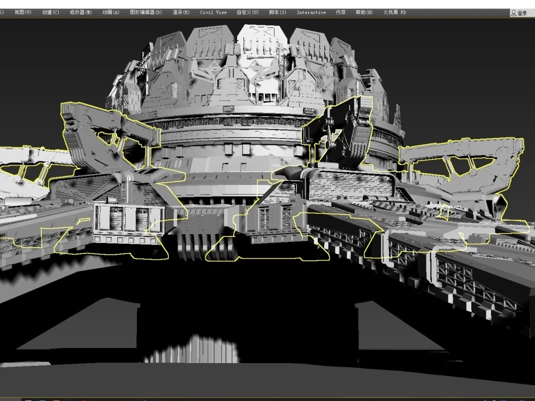
Task: Open the 内容 menu
Action: click(341, 12)
